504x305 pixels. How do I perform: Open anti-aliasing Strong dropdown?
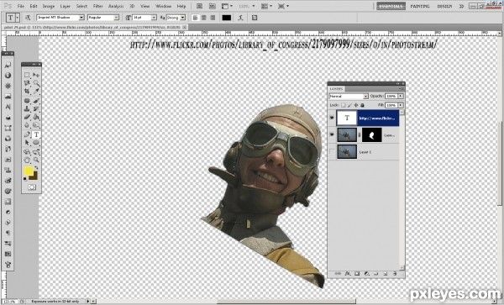(x=182, y=18)
